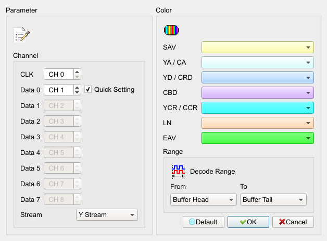Click the Range section heading

(x=173, y=152)
